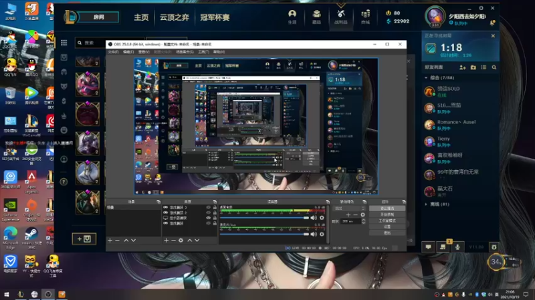Click the add friend icon in friends list

(462, 67)
